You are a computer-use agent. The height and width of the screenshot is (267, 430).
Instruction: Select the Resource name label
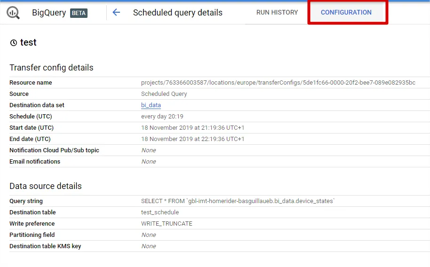pyautogui.click(x=31, y=83)
